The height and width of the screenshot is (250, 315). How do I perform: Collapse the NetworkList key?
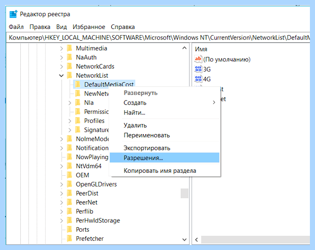point(61,76)
